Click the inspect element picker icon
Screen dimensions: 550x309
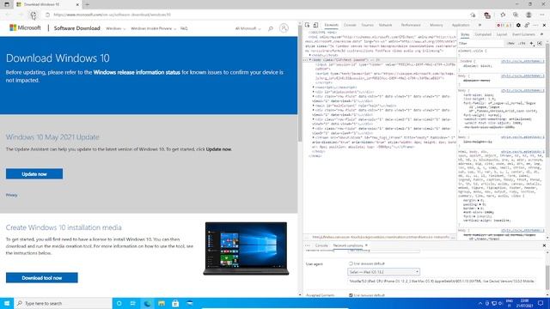(x=308, y=25)
